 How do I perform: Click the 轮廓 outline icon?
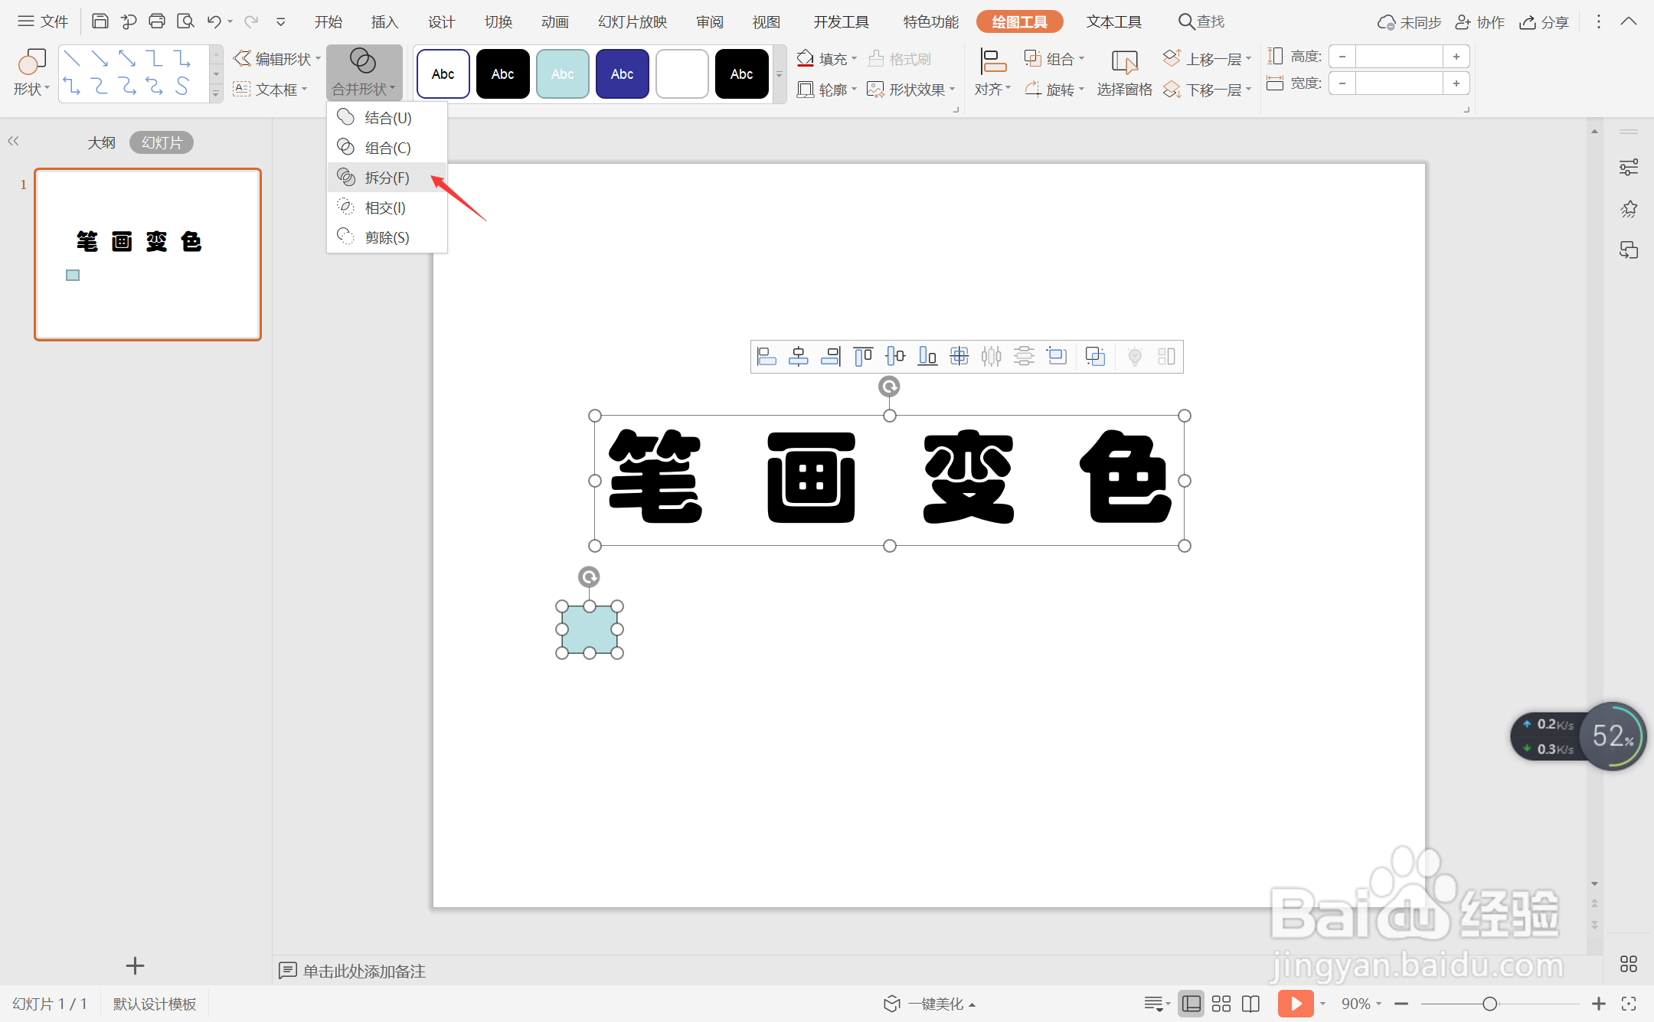tap(806, 89)
